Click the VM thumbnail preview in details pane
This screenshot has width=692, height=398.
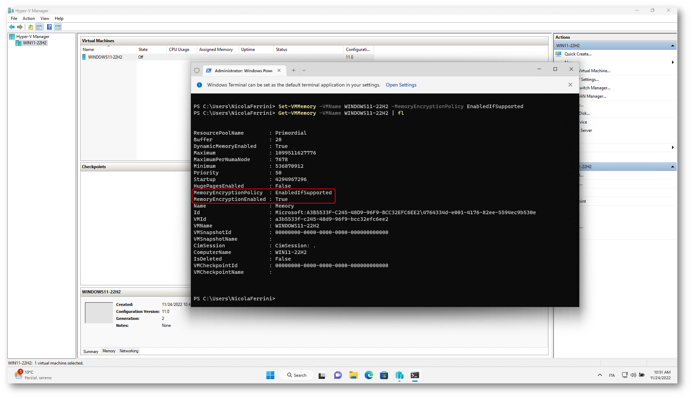[99, 313]
